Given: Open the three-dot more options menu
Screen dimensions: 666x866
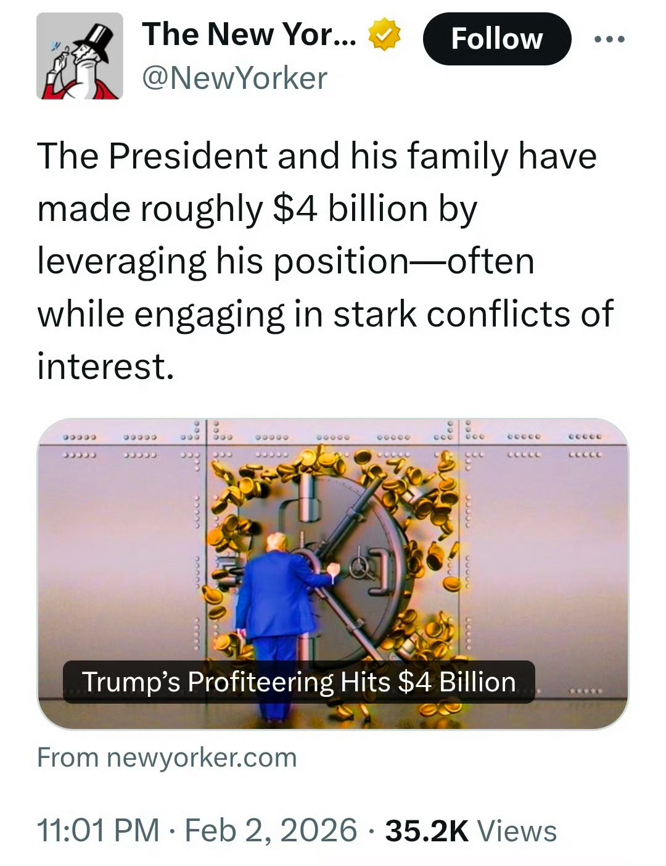Looking at the screenshot, I should [x=609, y=40].
